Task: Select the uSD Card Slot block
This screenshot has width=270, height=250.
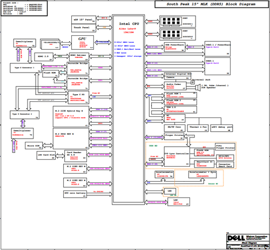Action: click(x=46, y=155)
